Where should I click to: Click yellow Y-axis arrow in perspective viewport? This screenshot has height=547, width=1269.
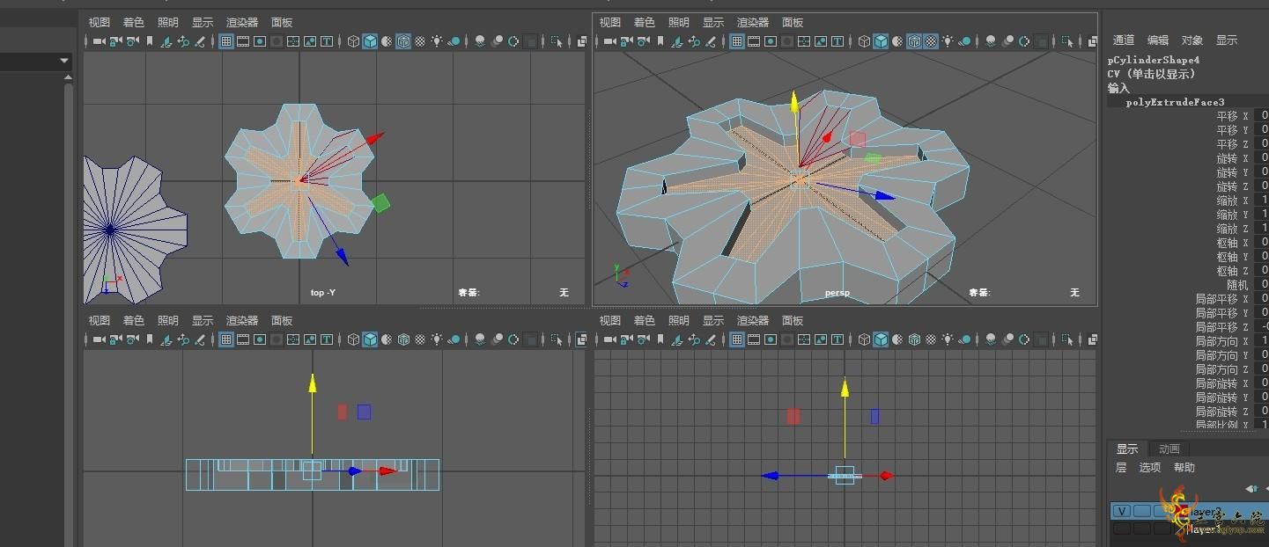tap(793, 103)
